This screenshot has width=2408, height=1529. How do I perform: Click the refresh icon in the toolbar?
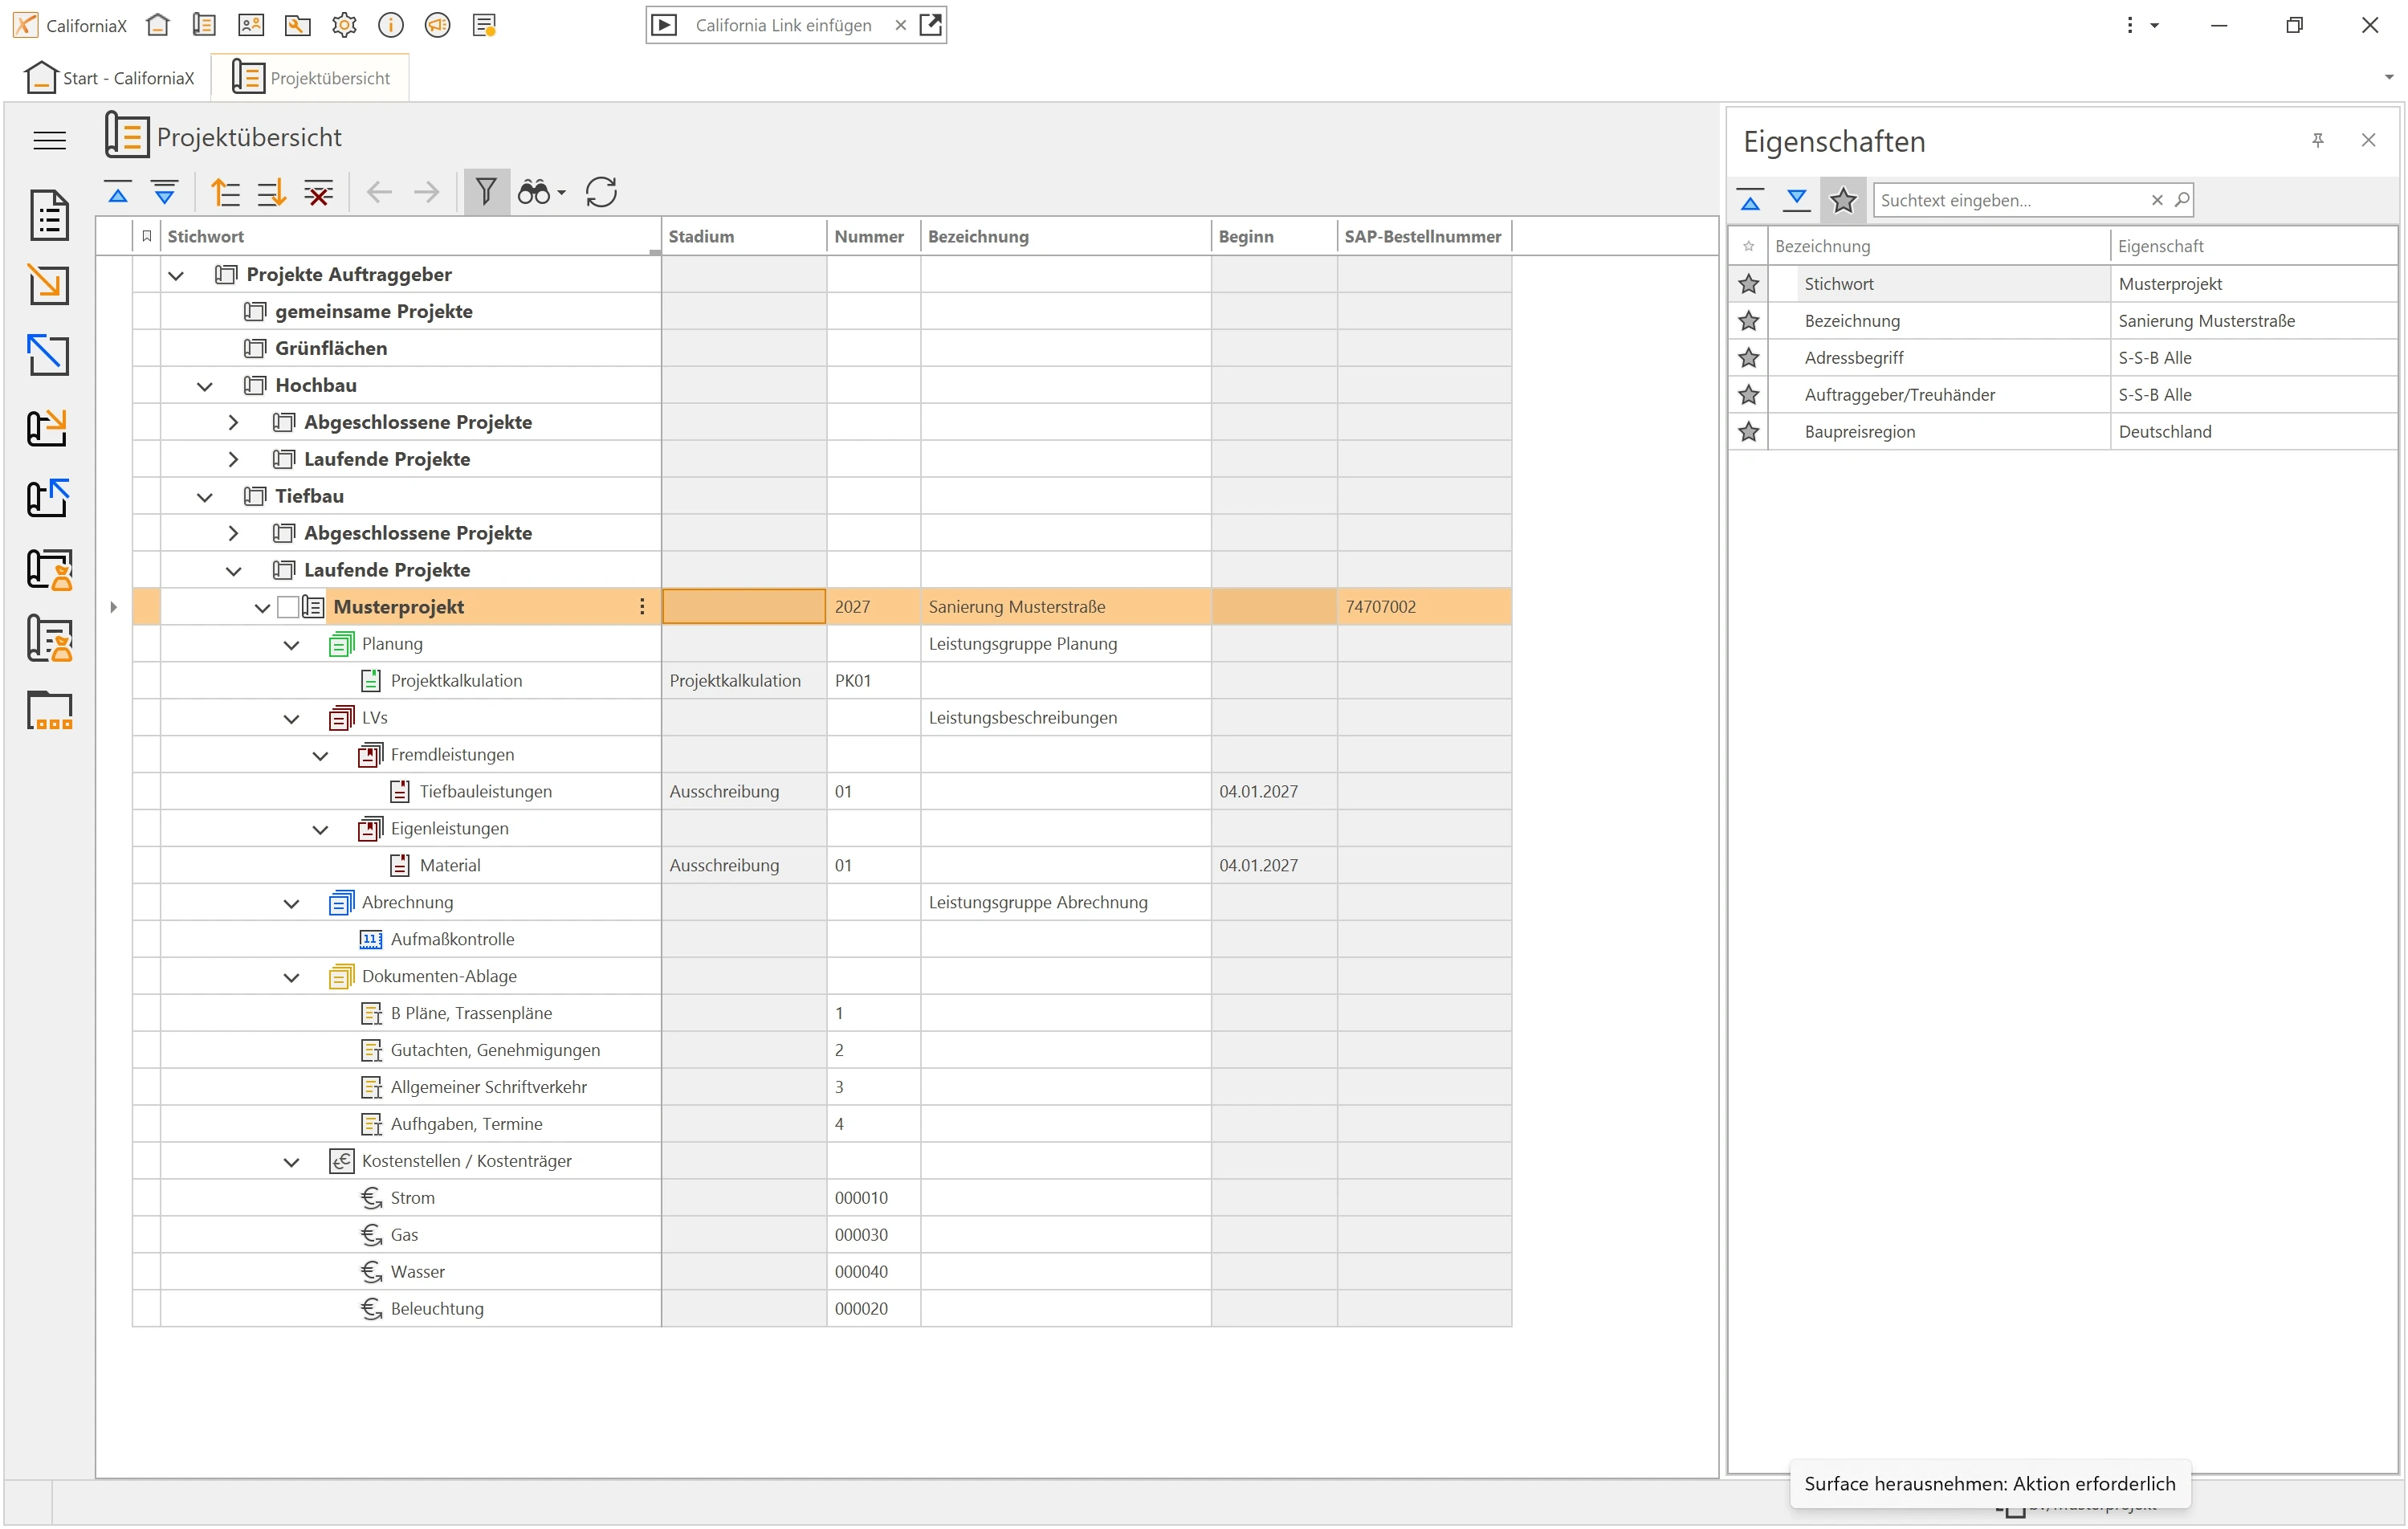601,192
